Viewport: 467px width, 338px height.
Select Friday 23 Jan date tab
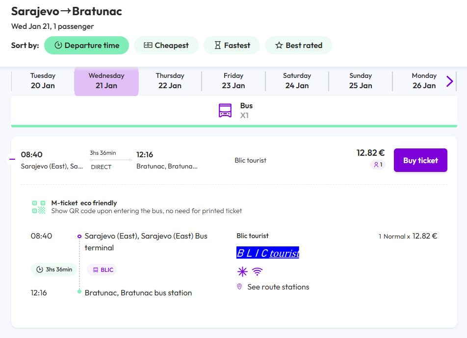(233, 81)
